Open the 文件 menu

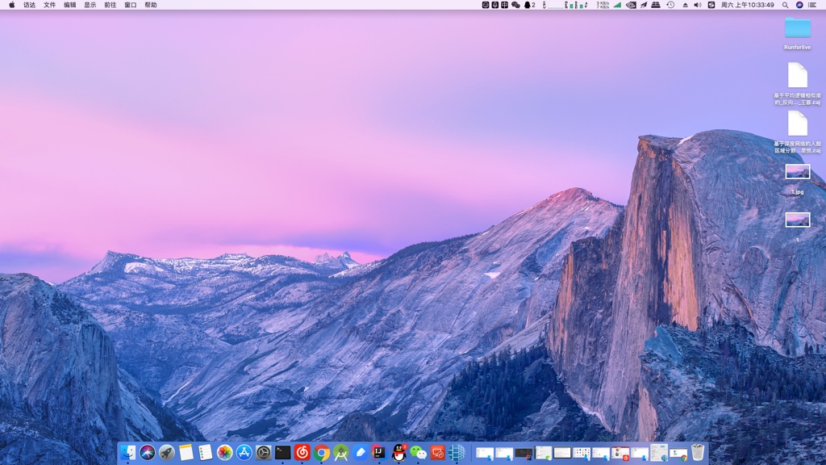(x=49, y=5)
